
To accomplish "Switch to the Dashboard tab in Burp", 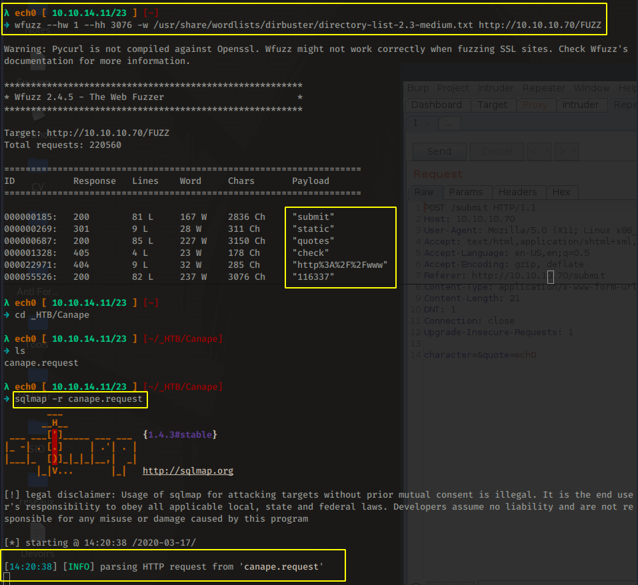I will pyautogui.click(x=437, y=105).
